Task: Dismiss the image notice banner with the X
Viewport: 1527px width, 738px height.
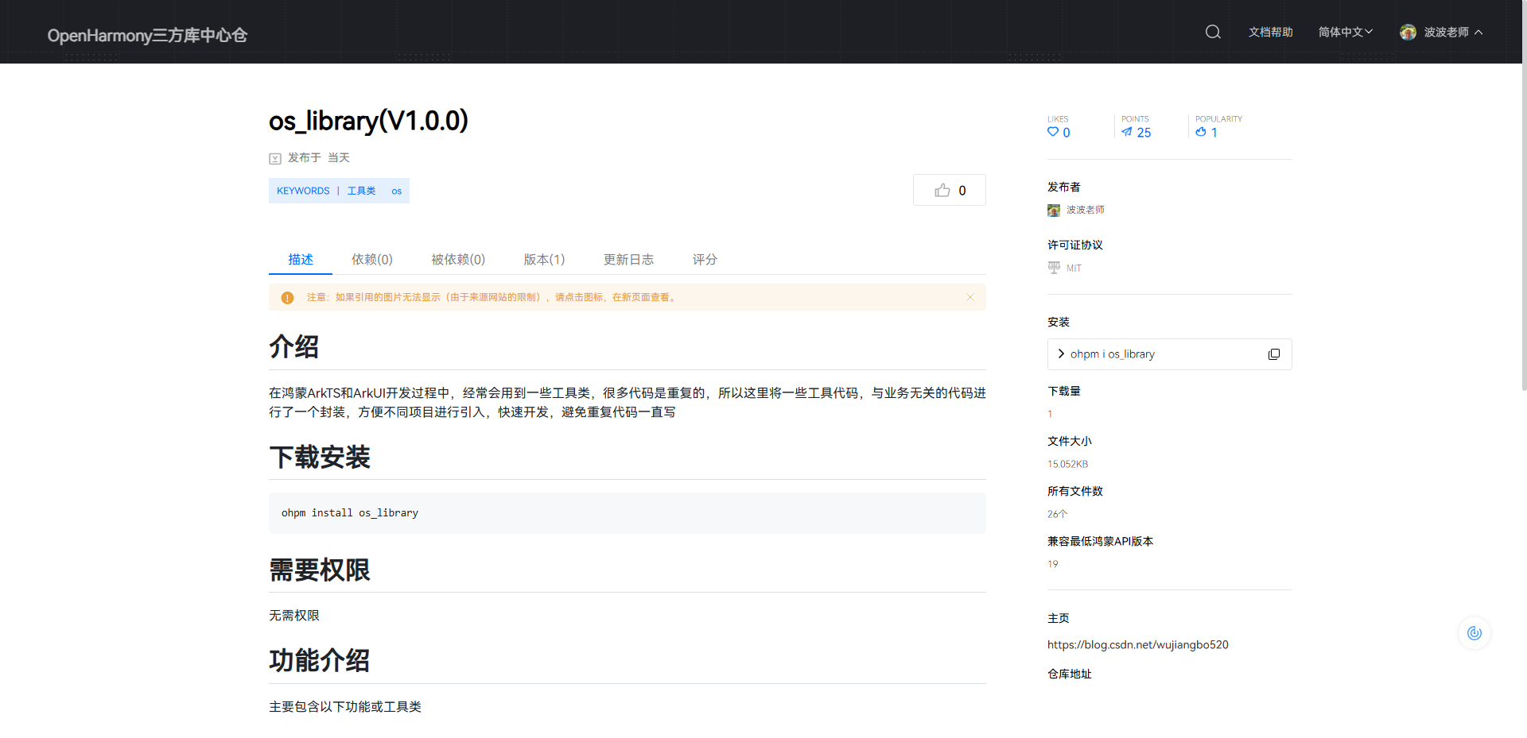Action: [970, 297]
